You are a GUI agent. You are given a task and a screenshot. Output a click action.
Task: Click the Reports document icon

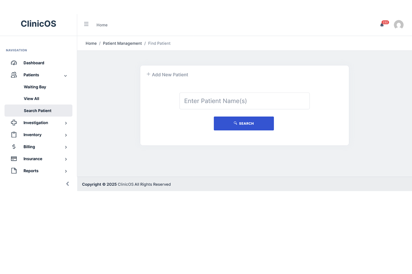[x=14, y=171]
